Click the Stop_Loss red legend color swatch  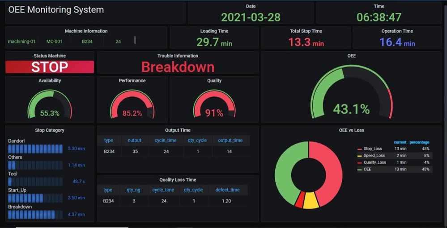pyautogui.click(x=359, y=149)
